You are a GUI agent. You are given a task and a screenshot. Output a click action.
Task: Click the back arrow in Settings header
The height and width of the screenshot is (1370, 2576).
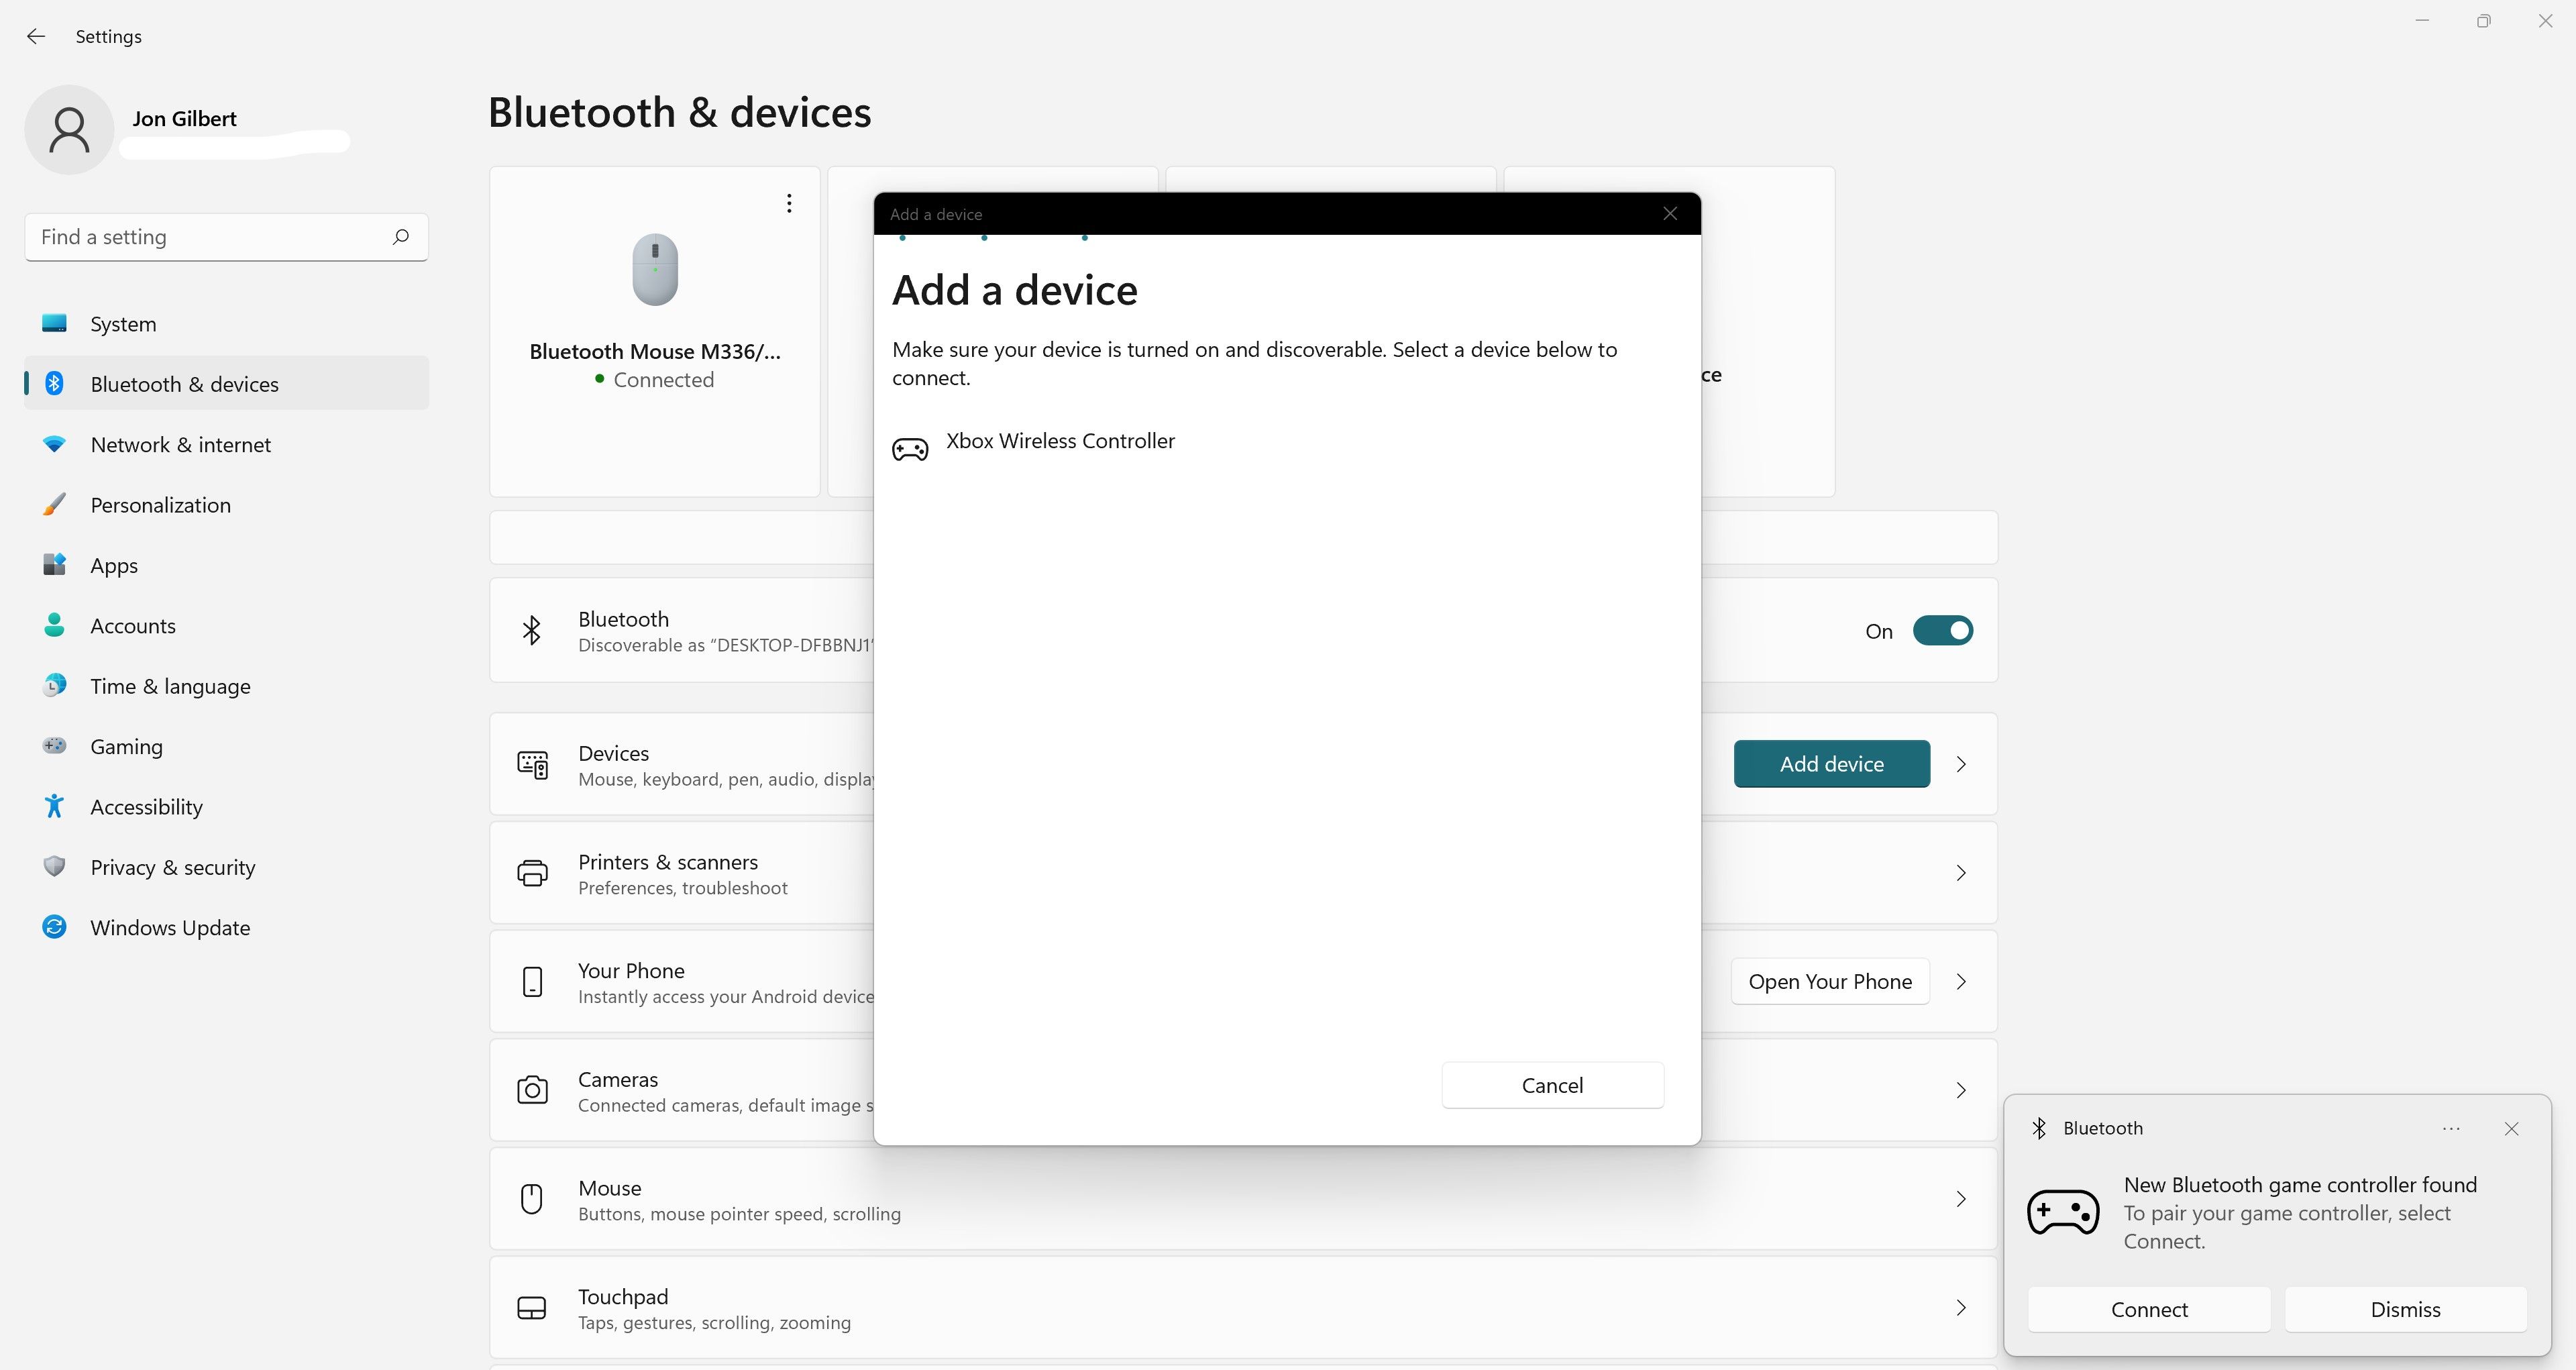(x=36, y=37)
